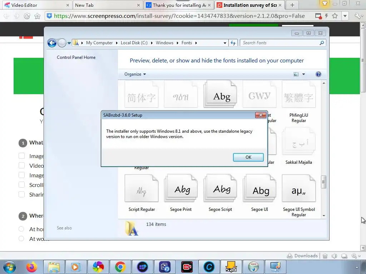
Task: Click the browser back arrow
Action: click(6, 16)
